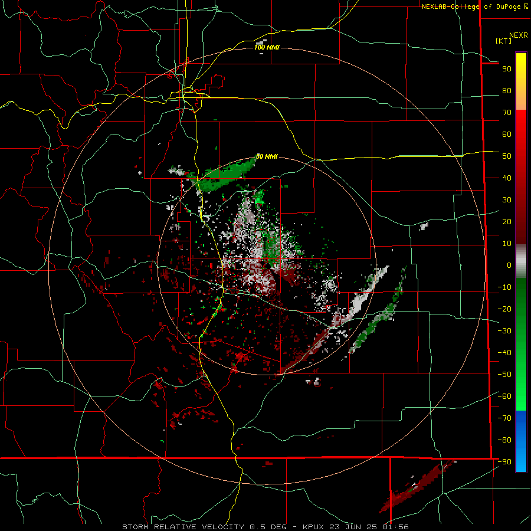
Task: Pick the gray zero-velocity segment of the color bar
Action: (x=521, y=261)
